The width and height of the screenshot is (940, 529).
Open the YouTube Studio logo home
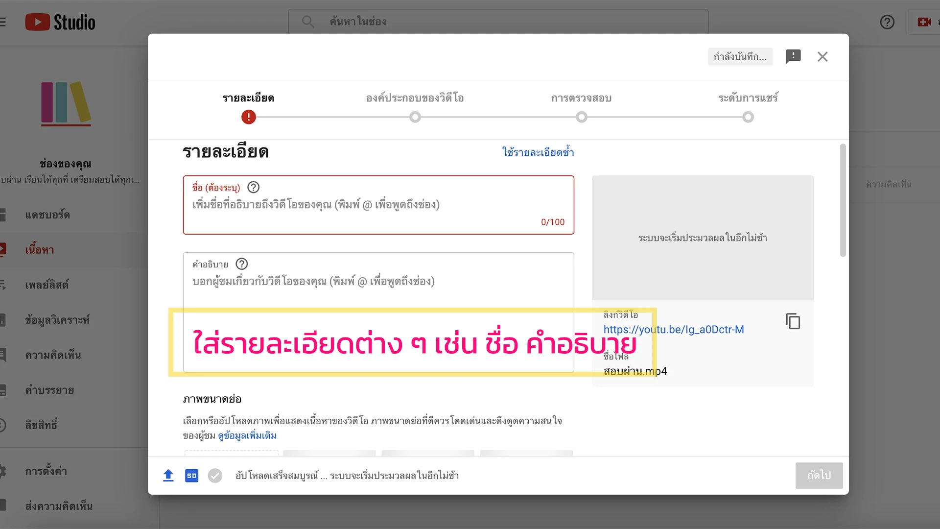60,22
